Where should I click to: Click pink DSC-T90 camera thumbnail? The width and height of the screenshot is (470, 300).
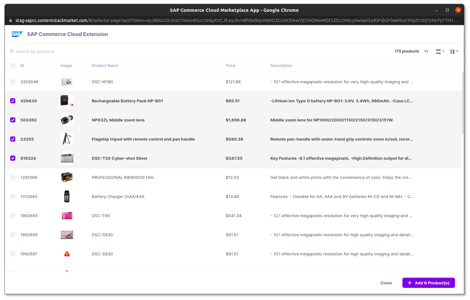(x=67, y=216)
